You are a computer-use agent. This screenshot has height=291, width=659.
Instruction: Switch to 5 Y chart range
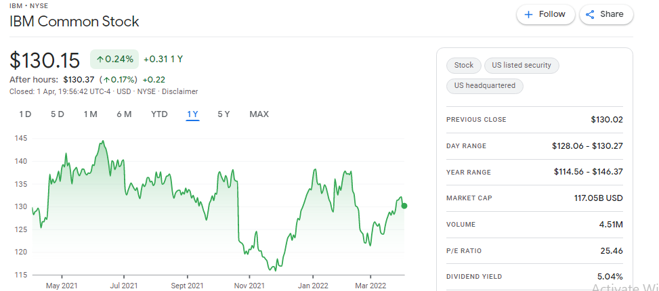[x=224, y=114]
